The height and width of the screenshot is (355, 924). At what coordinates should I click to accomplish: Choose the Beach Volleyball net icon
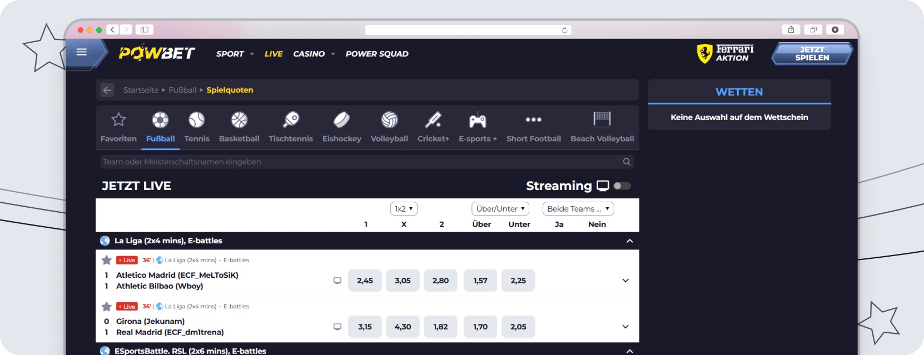602,119
